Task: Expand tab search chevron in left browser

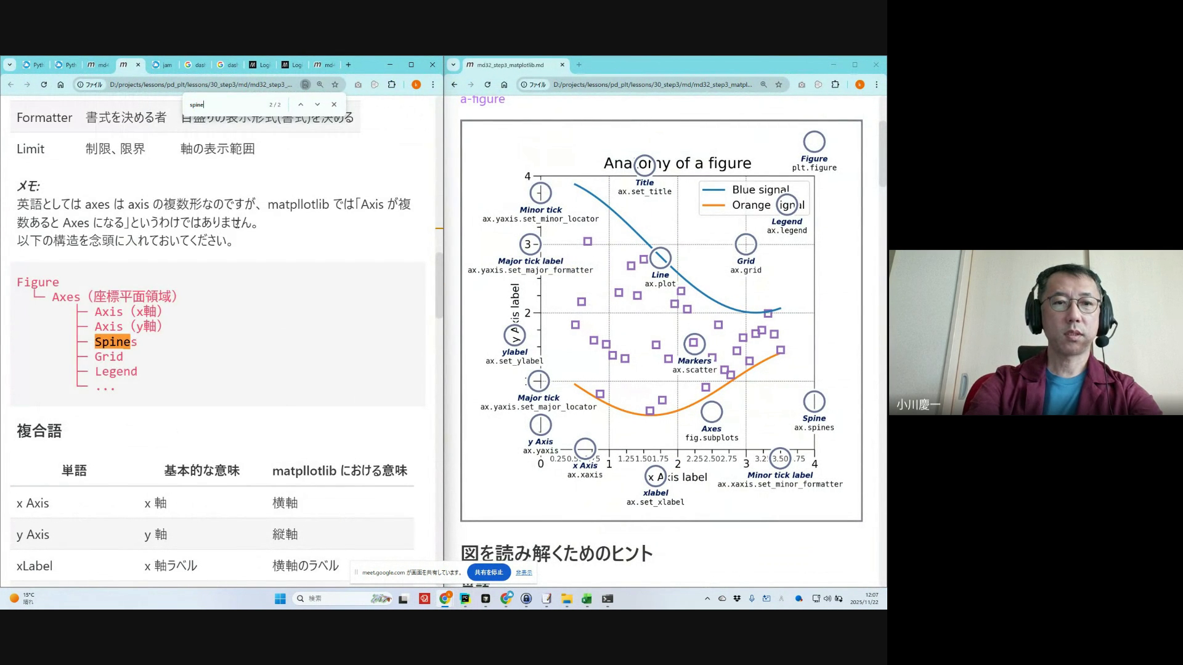Action: [10, 65]
